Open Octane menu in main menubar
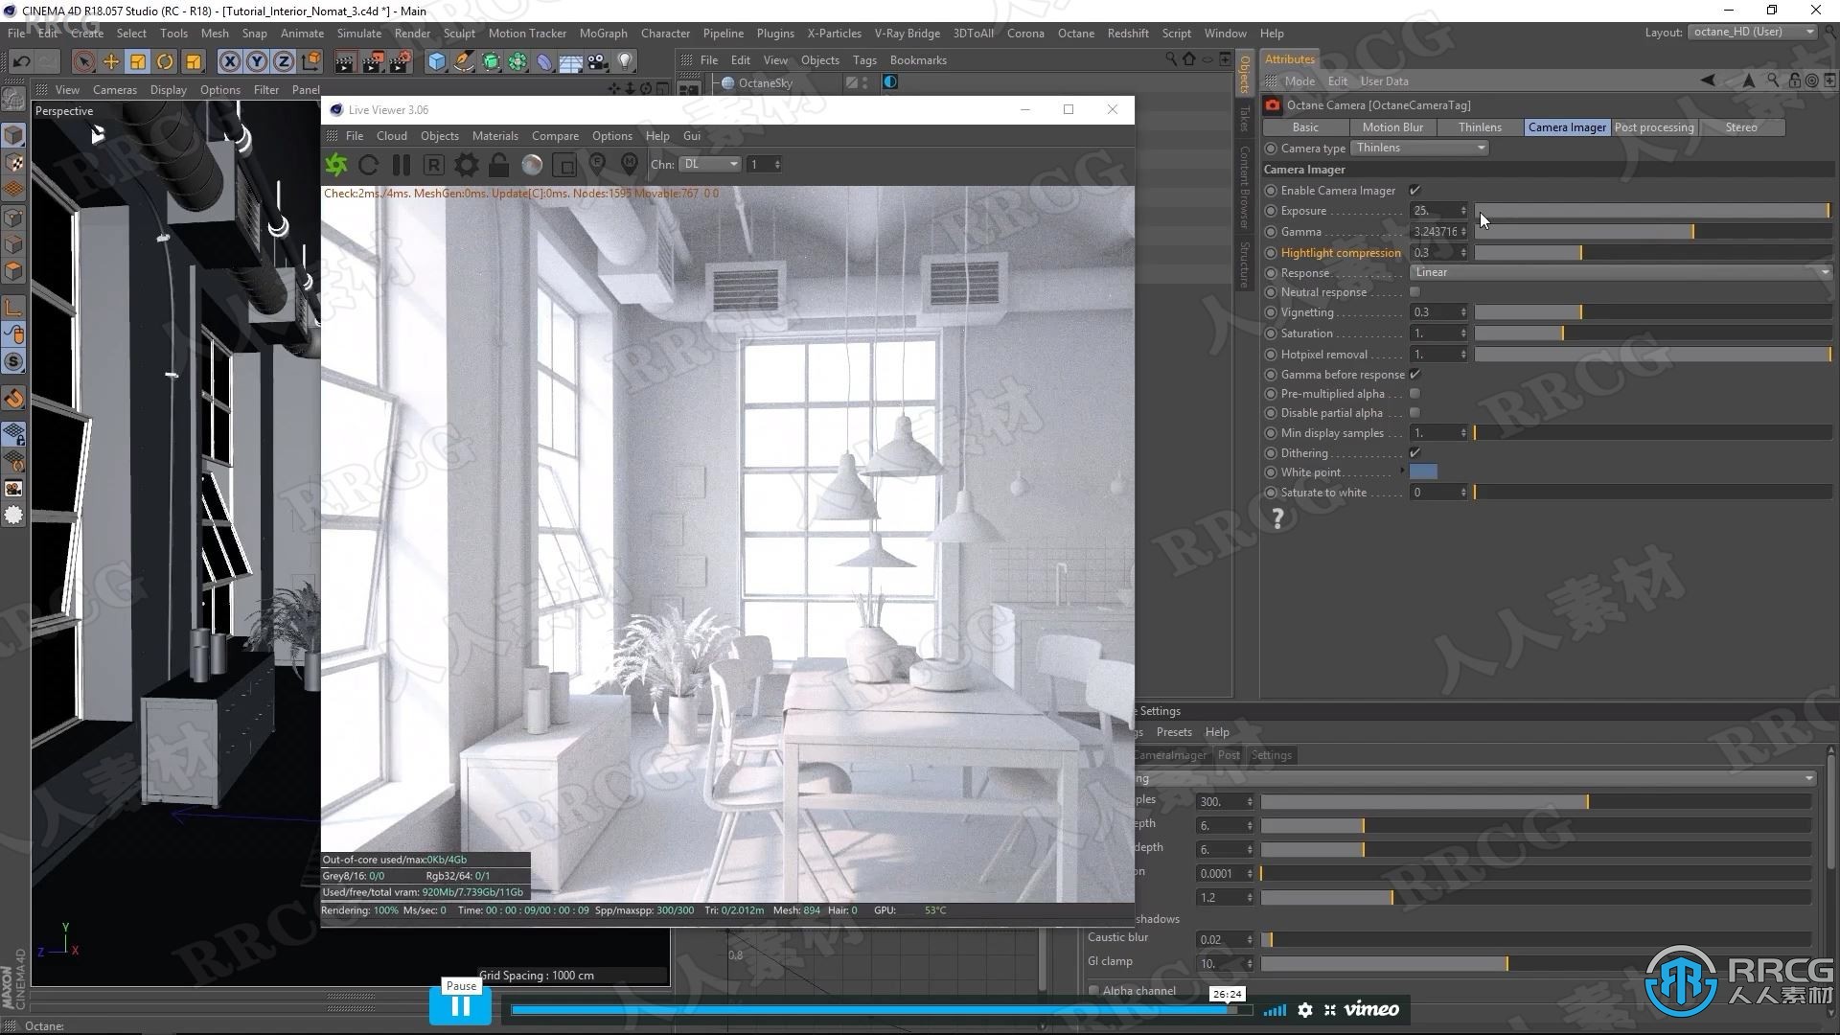Viewport: 1840px width, 1035px height. pyautogui.click(x=1075, y=33)
